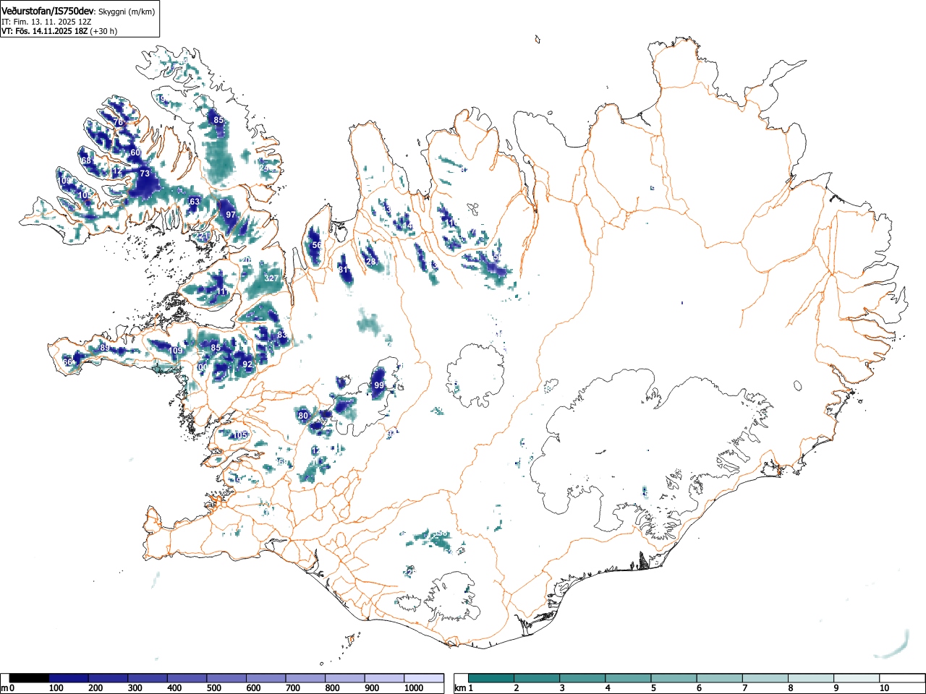Click the '(+30 h)' forecast offset text
This screenshot has width=926, height=694.
(x=103, y=31)
